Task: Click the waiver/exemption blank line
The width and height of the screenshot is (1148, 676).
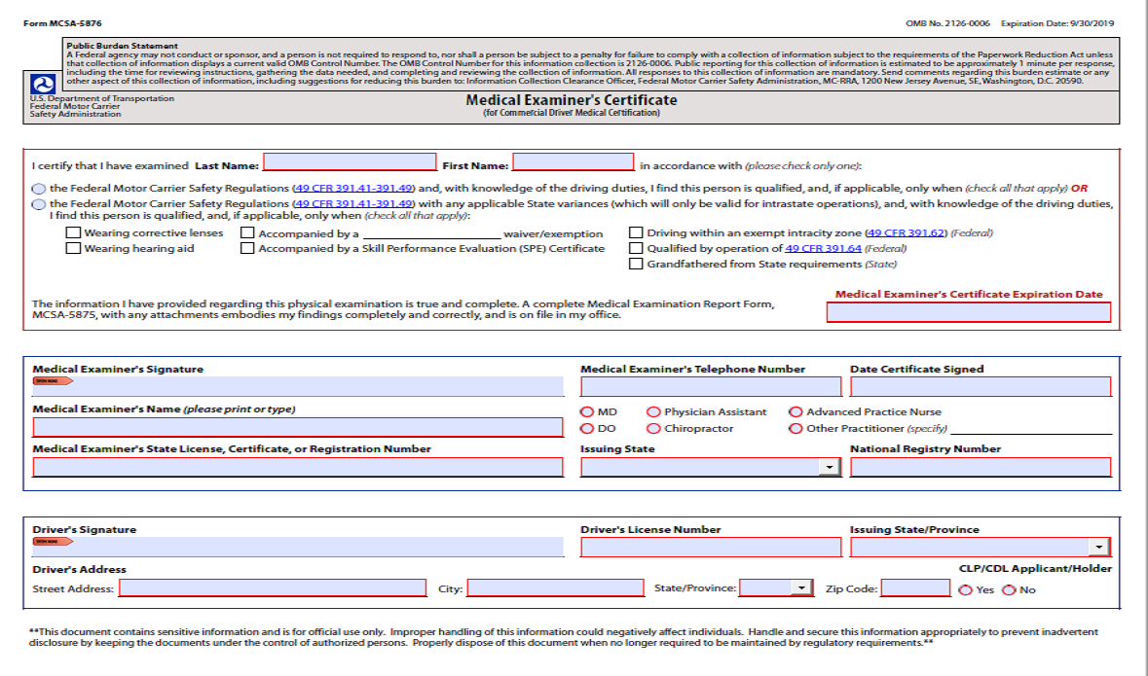Action: (x=432, y=234)
